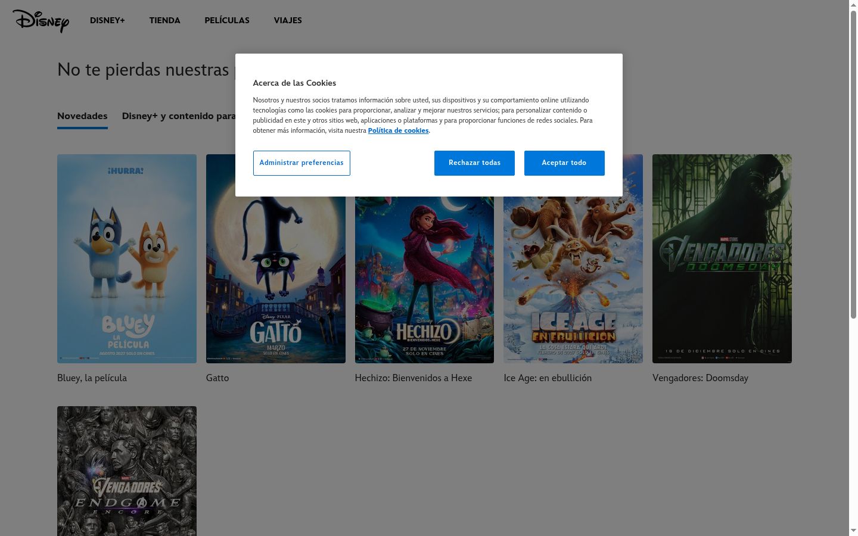The width and height of the screenshot is (858, 536).
Task: Open the Bluey la película poster
Action: 127,259
